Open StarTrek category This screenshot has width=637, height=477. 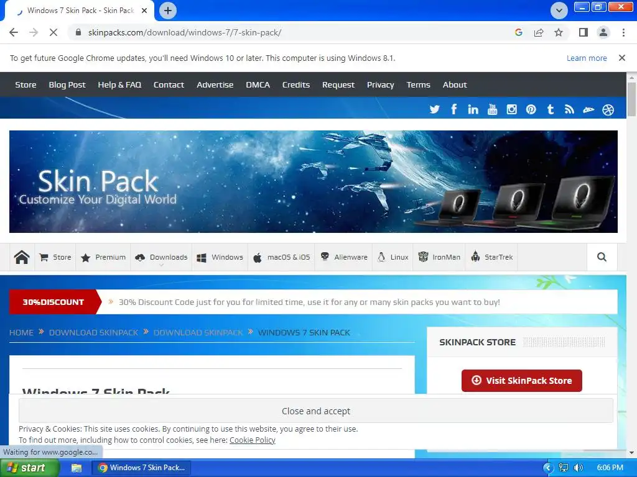491,257
